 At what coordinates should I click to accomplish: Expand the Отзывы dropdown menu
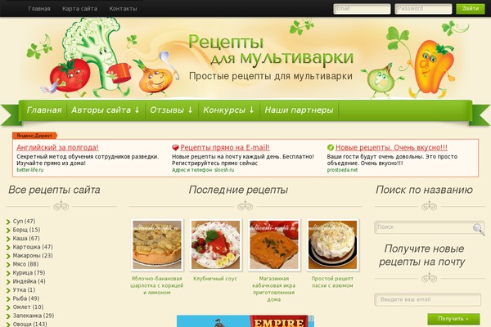click(x=171, y=110)
